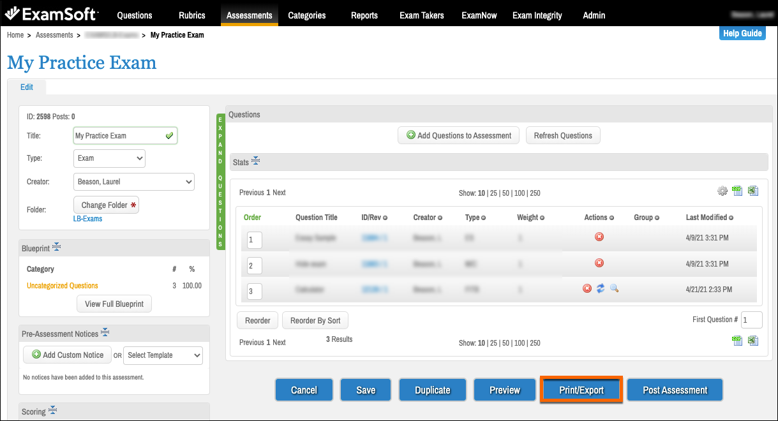Collapse the Stats section icon
This screenshot has height=421, width=778.
(255, 161)
